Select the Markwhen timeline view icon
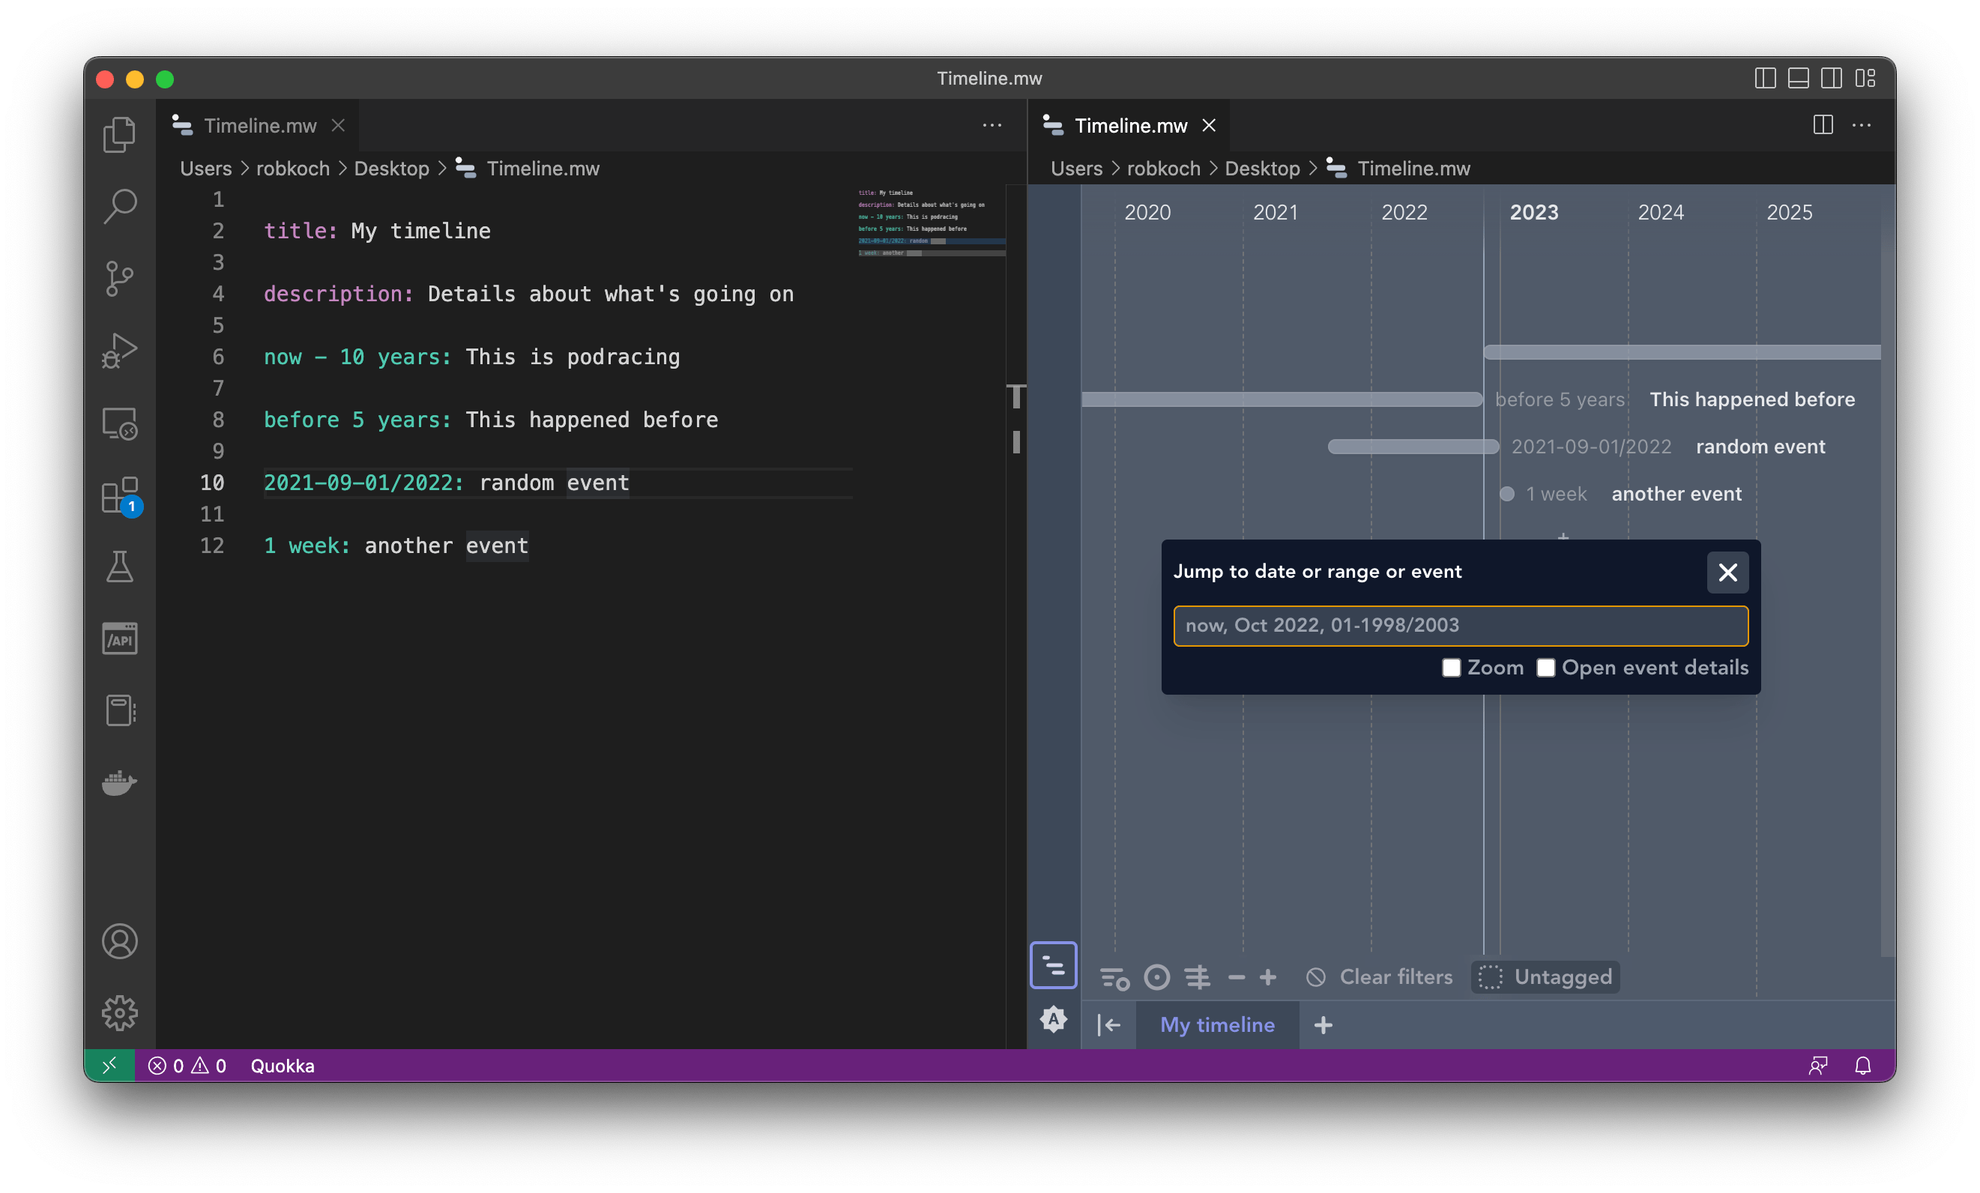The image size is (1980, 1193). (1053, 966)
